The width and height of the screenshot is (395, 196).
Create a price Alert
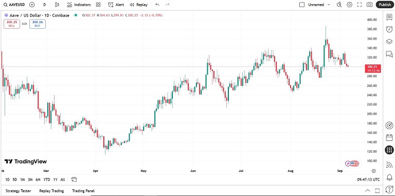(116, 5)
